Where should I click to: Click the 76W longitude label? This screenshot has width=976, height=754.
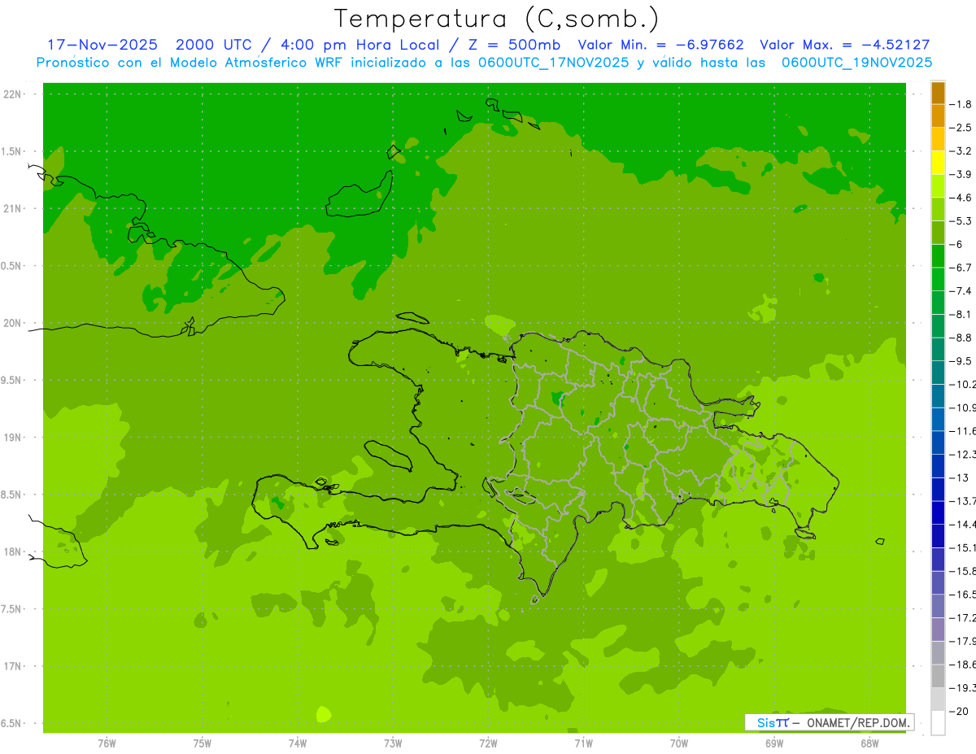(107, 743)
